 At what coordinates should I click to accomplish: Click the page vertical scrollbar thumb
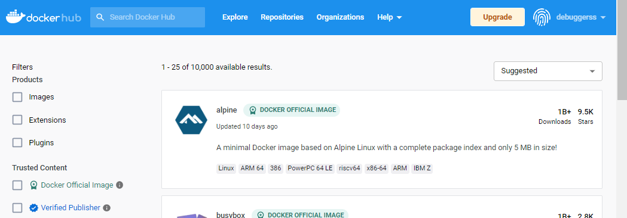point(622,50)
